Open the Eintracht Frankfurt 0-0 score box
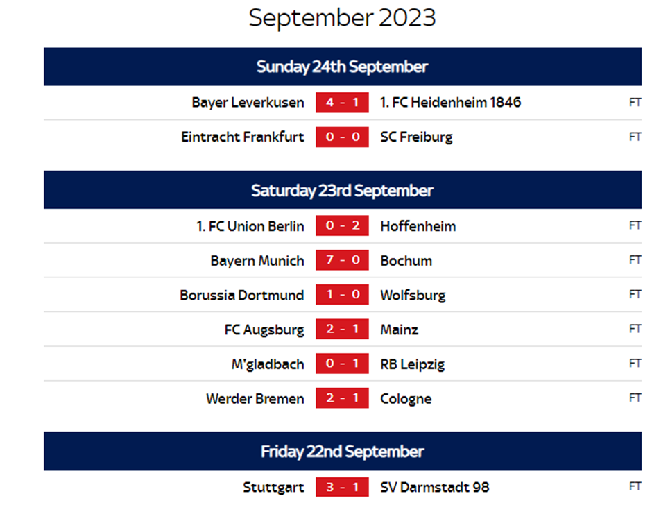This screenshot has height=521, width=652. 342,137
